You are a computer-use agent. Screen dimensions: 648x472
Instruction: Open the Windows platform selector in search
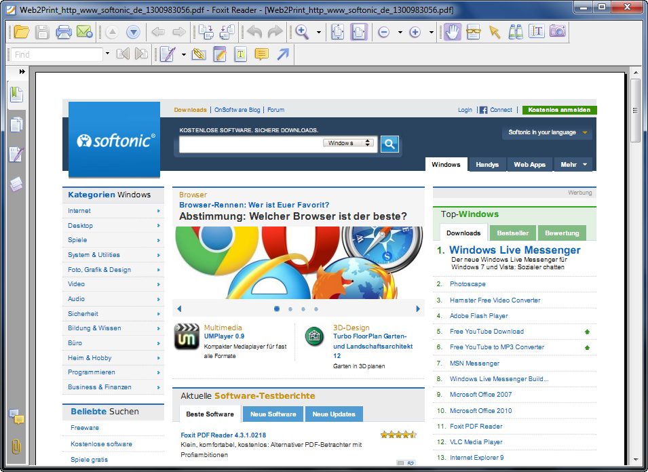pyautogui.click(x=348, y=143)
